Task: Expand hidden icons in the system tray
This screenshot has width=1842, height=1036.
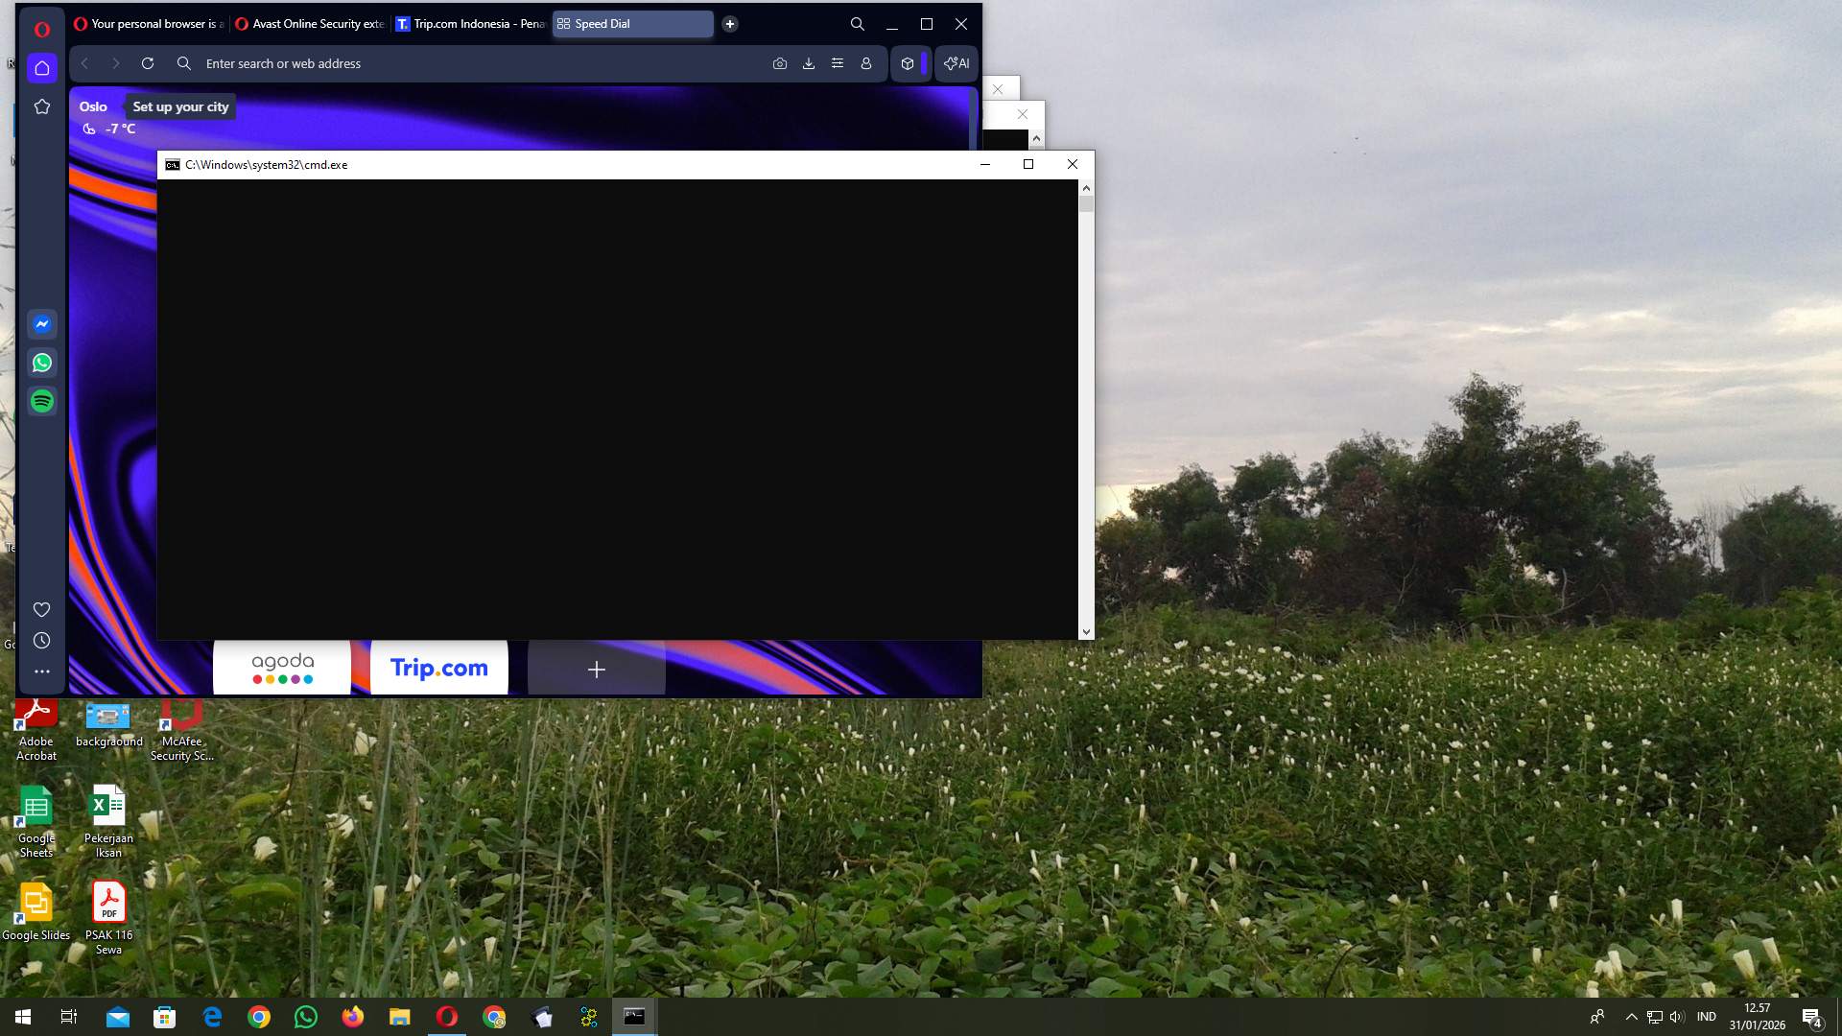Action: (1631, 1016)
